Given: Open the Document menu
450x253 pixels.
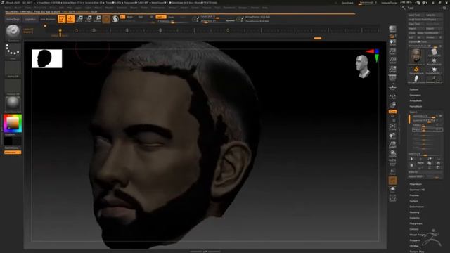Looking at the screenshot, I should click(x=40, y=8).
